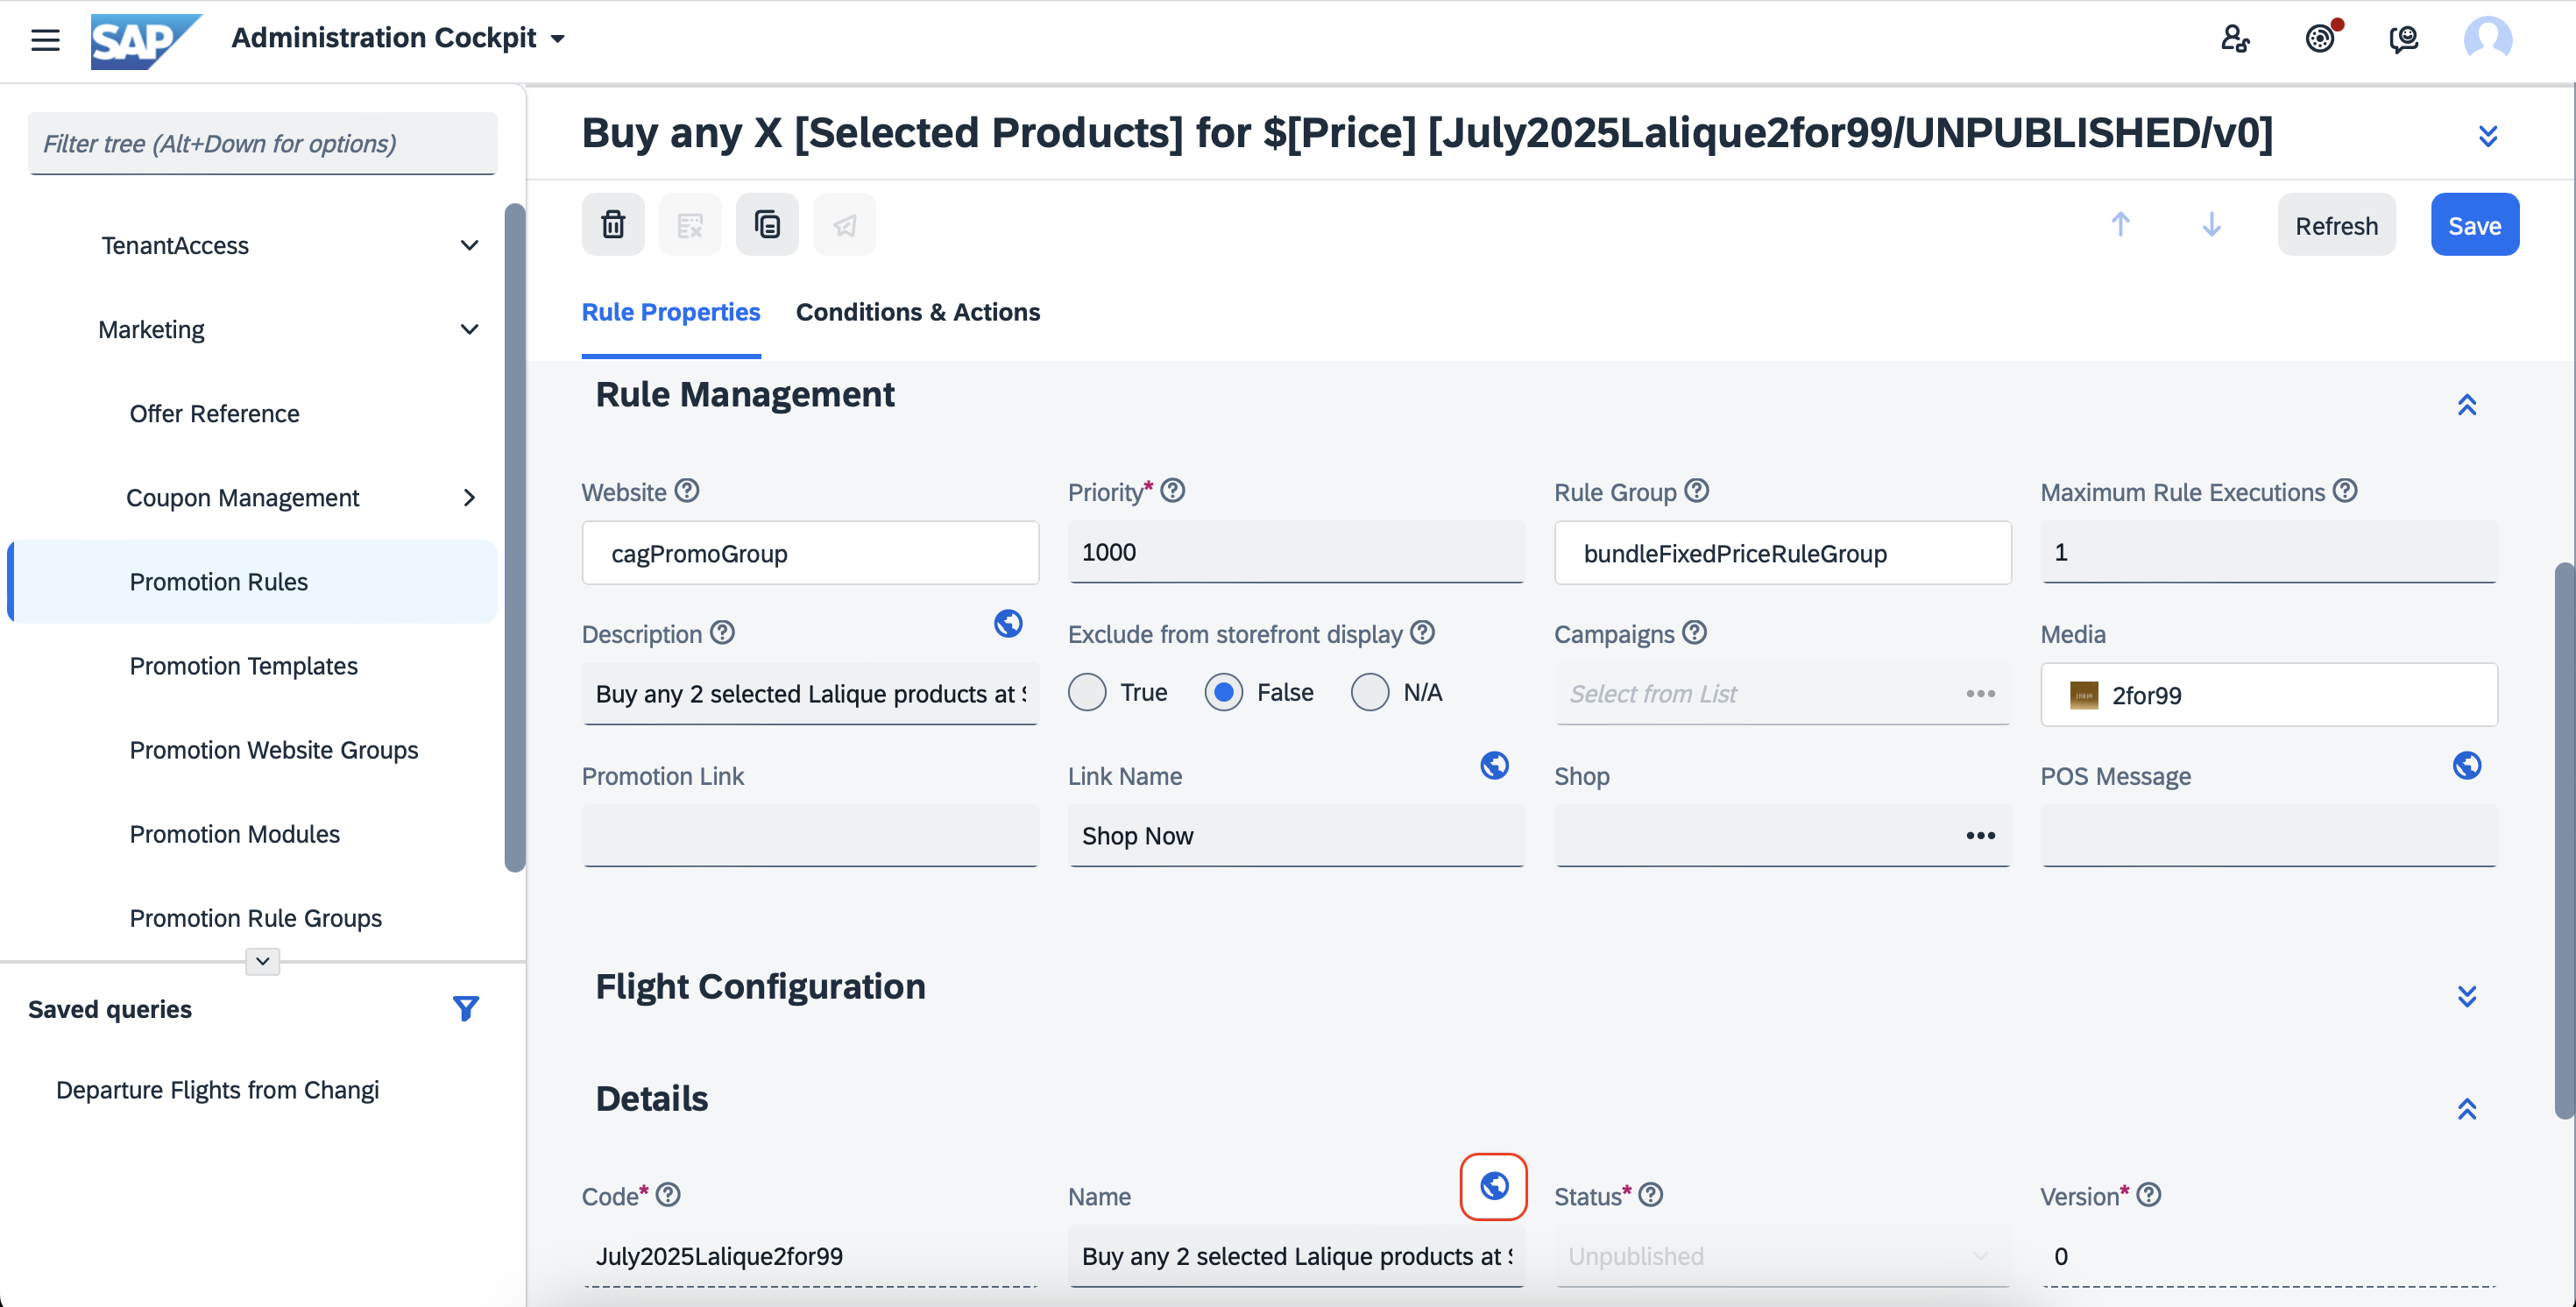This screenshot has height=1307, width=2576.
Task: Open the hamburger navigation menu
Action: pos(45,39)
